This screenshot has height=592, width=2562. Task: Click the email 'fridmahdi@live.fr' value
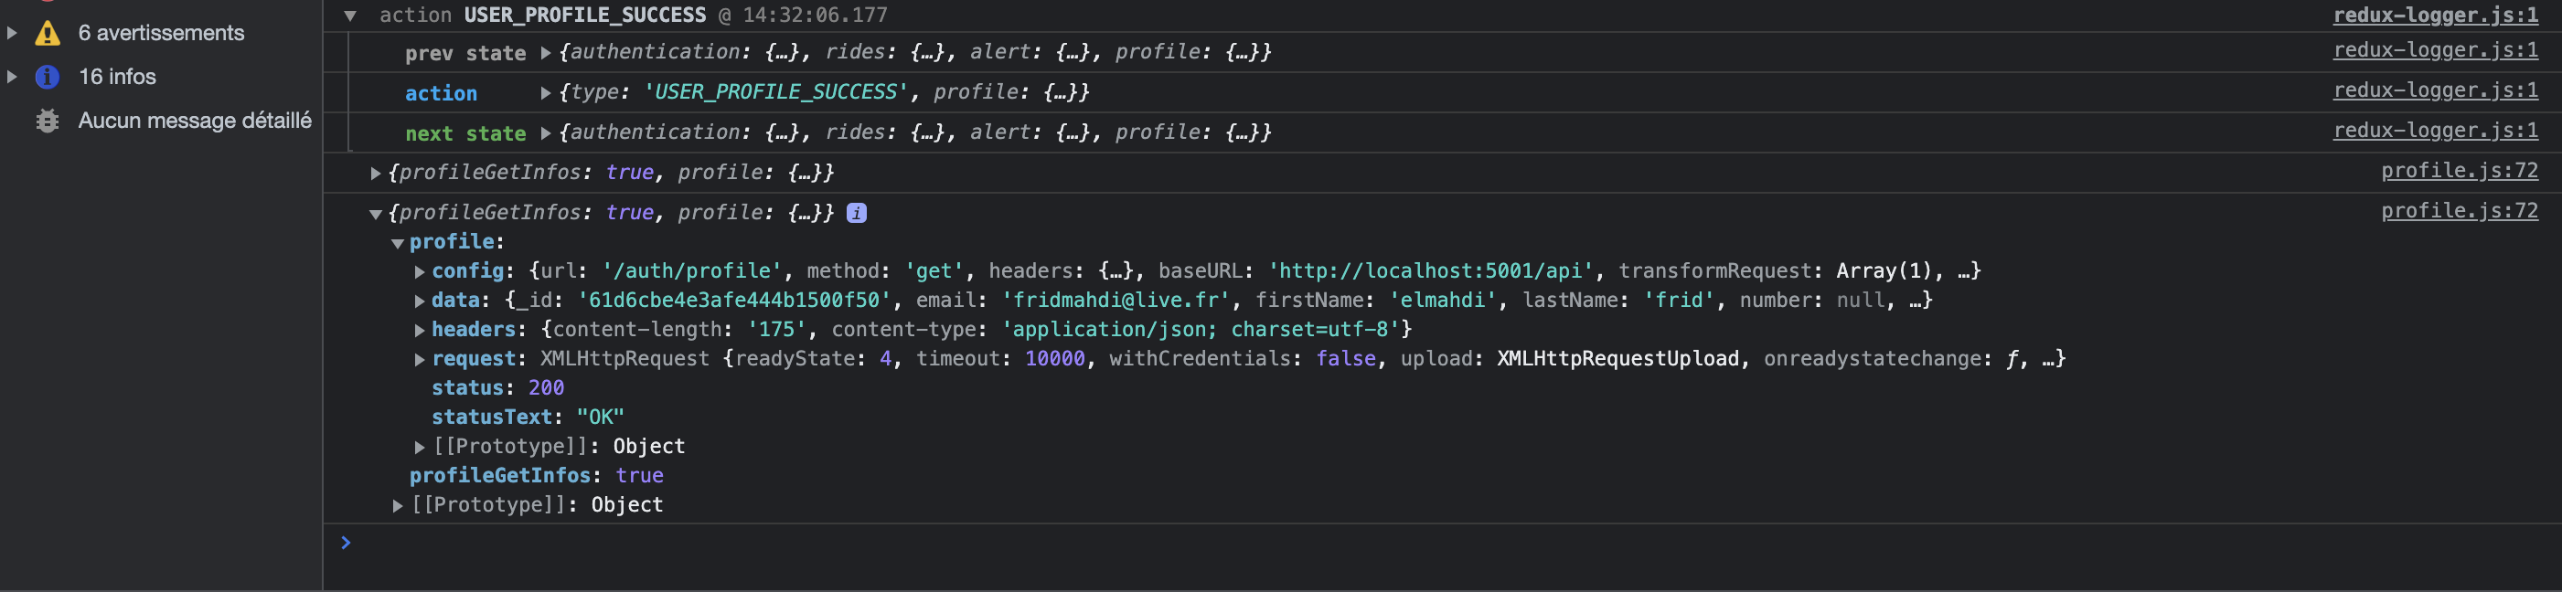click(x=1117, y=300)
